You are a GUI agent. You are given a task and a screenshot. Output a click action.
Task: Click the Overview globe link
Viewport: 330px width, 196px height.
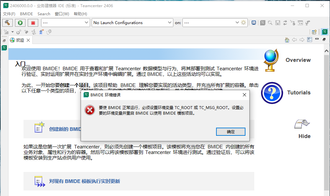tap(287, 60)
